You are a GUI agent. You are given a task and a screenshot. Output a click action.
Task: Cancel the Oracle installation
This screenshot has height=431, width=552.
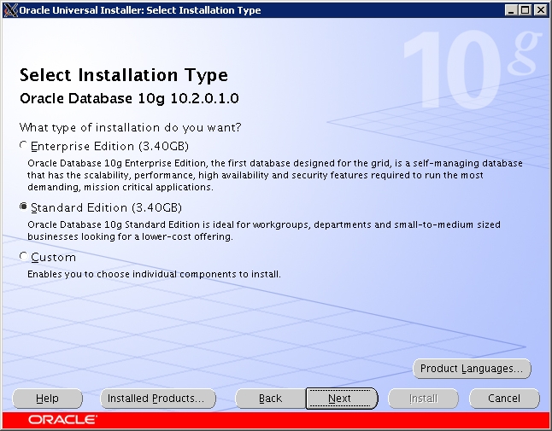tap(504, 399)
